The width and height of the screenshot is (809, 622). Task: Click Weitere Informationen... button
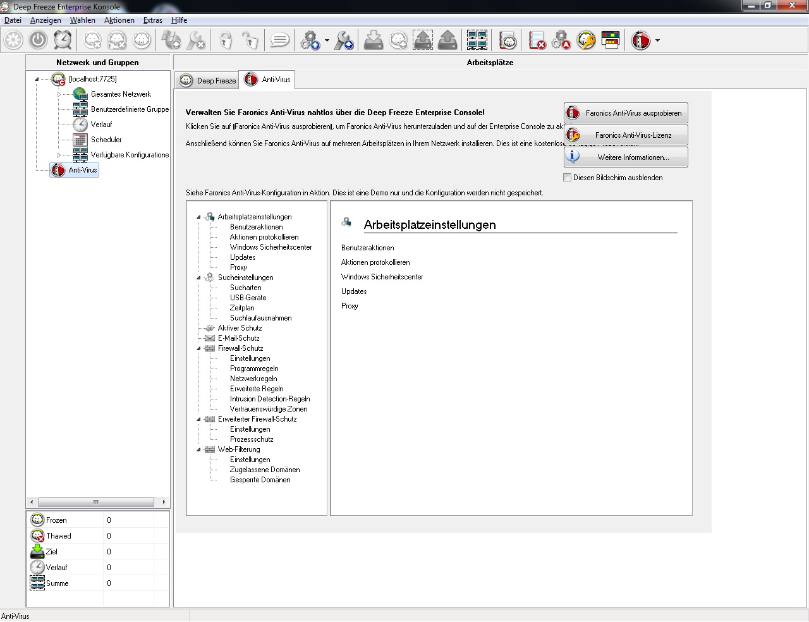click(626, 157)
